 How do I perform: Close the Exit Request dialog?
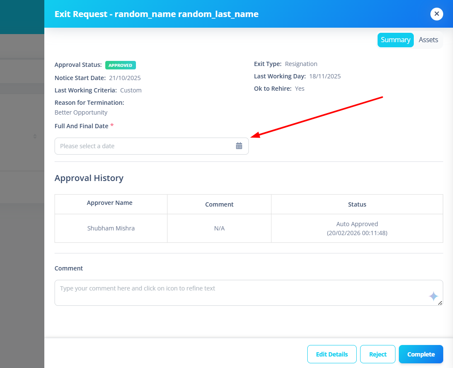pyautogui.click(x=436, y=14)
